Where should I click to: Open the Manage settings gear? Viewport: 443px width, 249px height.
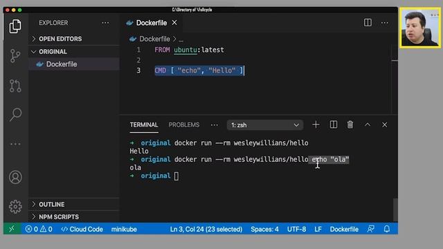coord(15,207)
